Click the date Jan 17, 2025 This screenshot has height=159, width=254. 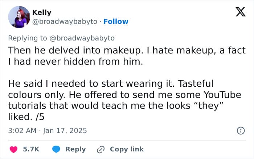(65, 130)
